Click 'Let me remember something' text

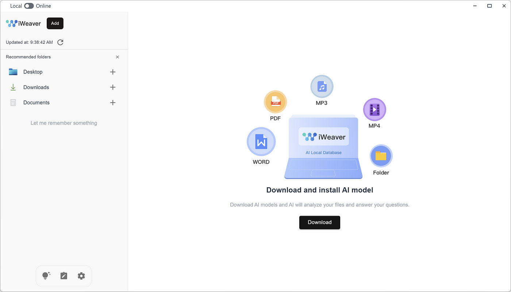click(64, 123)
